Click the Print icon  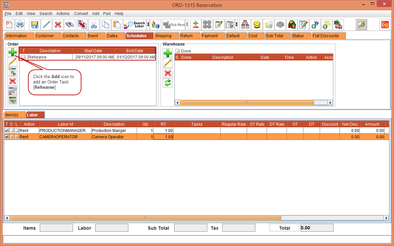tap(20, 24)
